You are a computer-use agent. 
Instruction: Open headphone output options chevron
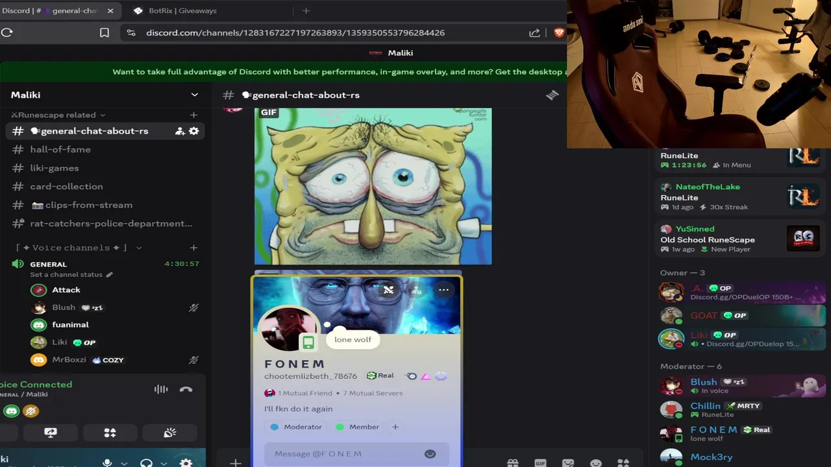[x=164, y=464]
